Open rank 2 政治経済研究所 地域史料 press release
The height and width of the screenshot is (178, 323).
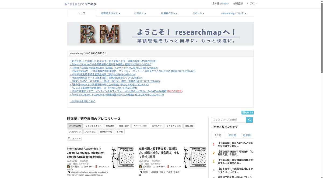[236, 153]
